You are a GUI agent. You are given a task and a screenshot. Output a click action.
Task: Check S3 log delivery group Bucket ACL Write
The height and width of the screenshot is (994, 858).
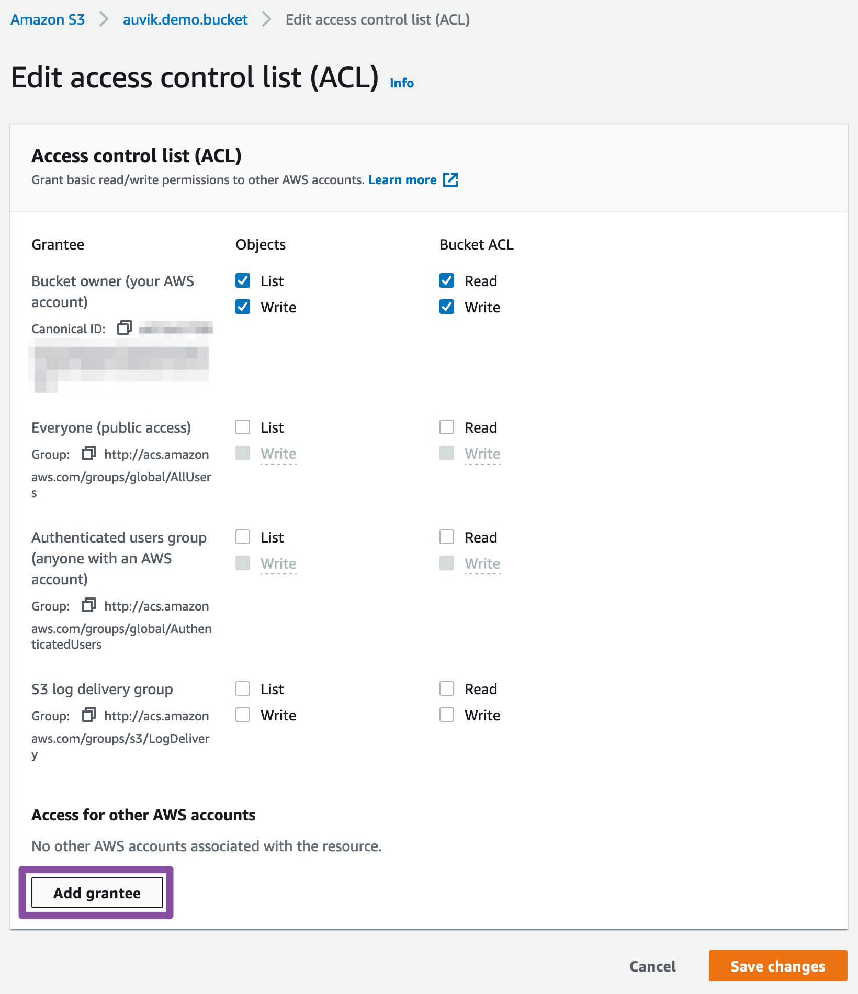tap(447, 715)
